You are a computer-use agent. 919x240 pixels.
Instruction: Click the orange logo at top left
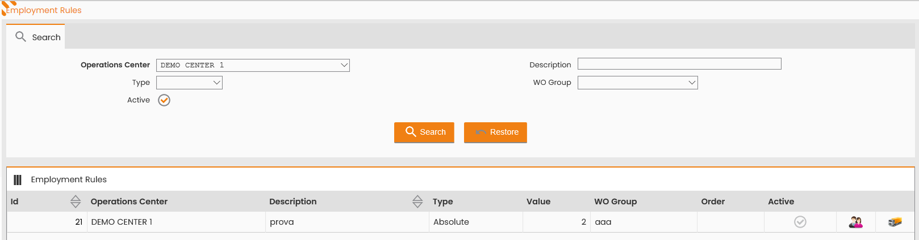pos(8,7)
